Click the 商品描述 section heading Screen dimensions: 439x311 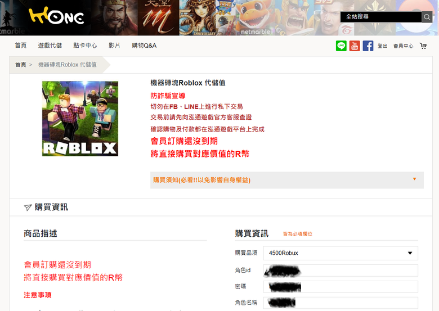point(41,233)
